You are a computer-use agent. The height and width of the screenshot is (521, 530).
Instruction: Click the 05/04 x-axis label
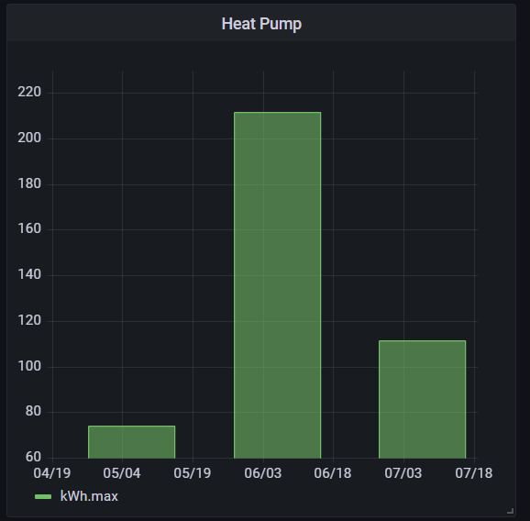[122, 473]
